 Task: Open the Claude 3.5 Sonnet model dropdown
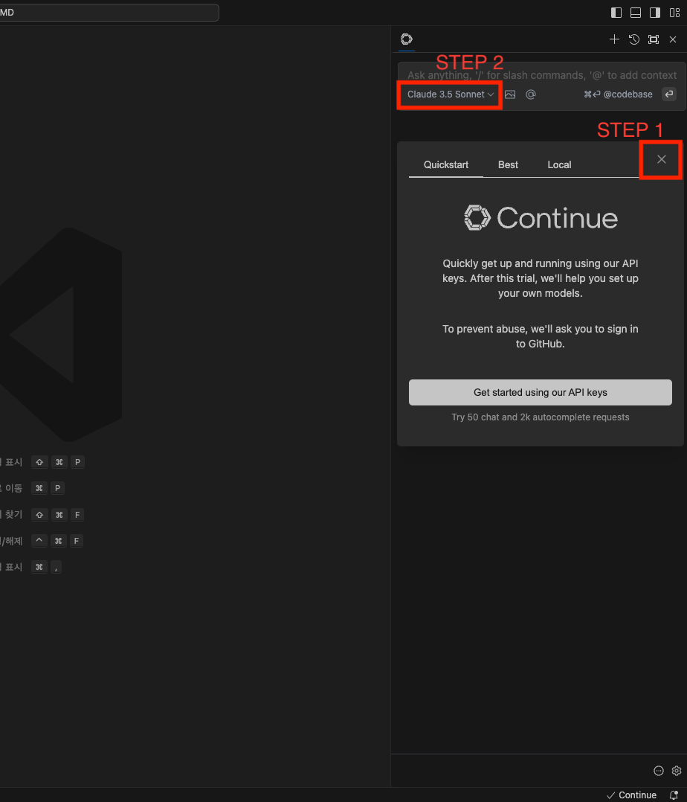(x=450, y=94)
